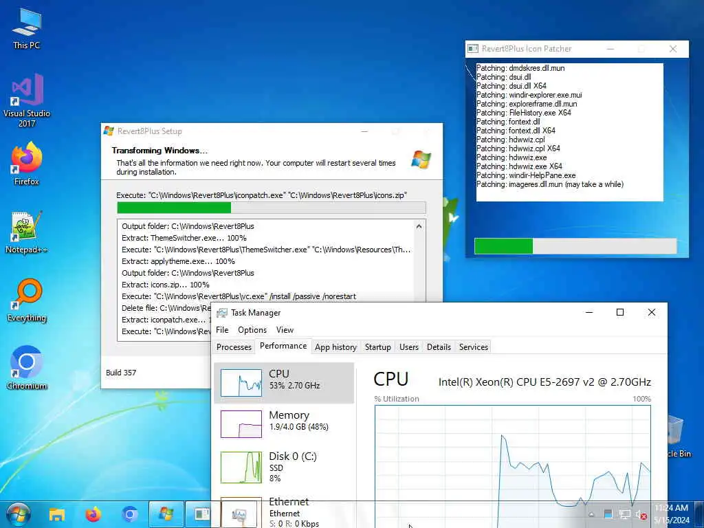Click 'Patching: explorerframe.dll.mun' log line
The height and width of the screenshot is (528, 704).
click(527, 104)
